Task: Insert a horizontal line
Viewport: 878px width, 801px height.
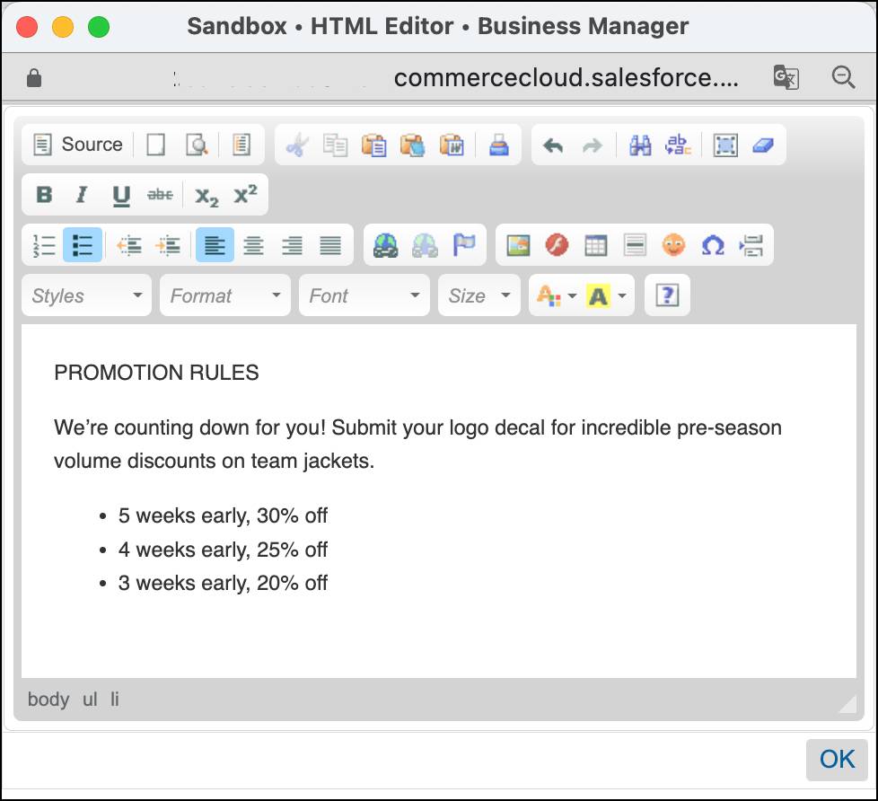Action: click(635, 245)
